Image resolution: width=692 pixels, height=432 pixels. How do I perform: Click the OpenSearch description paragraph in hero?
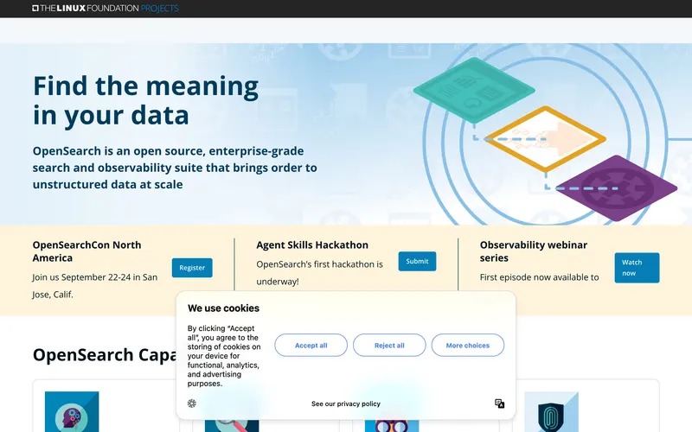pos(175,168)
